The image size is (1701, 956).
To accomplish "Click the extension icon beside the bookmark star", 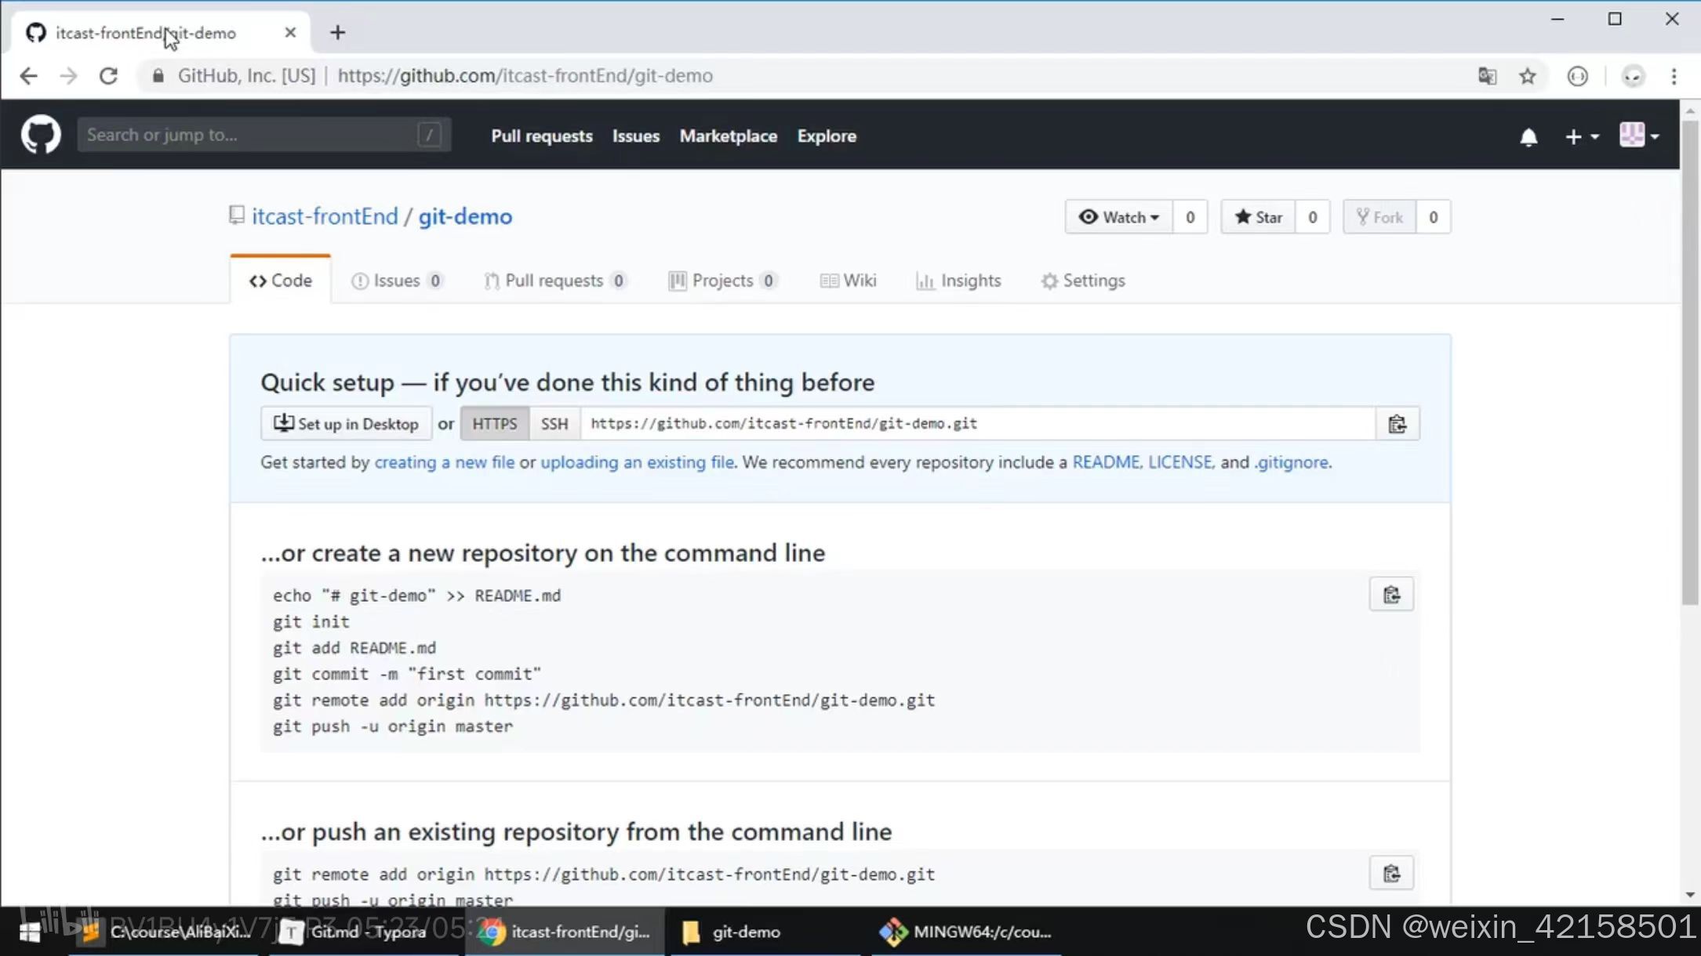I will coord(1577,76).
